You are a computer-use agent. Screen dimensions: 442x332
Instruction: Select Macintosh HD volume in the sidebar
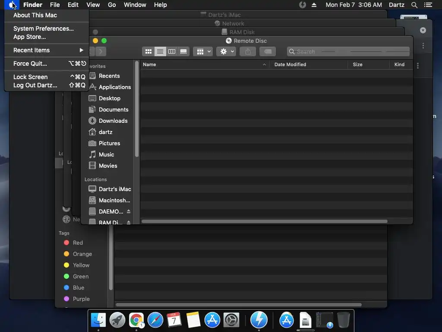[x=109, y=200]
